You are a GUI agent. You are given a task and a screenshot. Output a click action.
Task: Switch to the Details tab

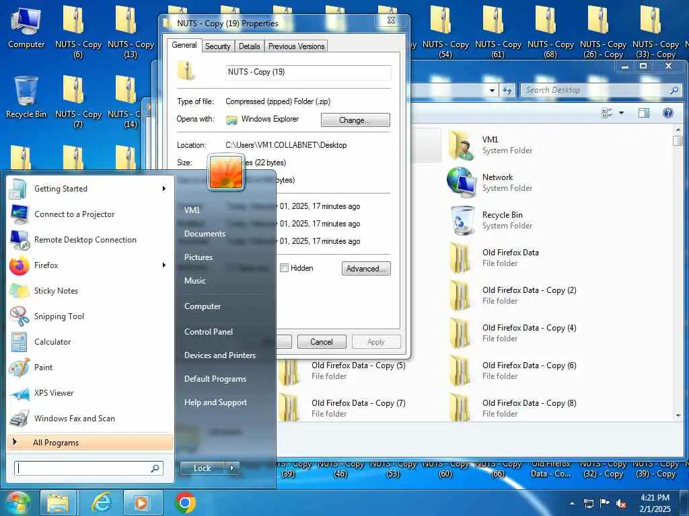click(x=249, y=46)
